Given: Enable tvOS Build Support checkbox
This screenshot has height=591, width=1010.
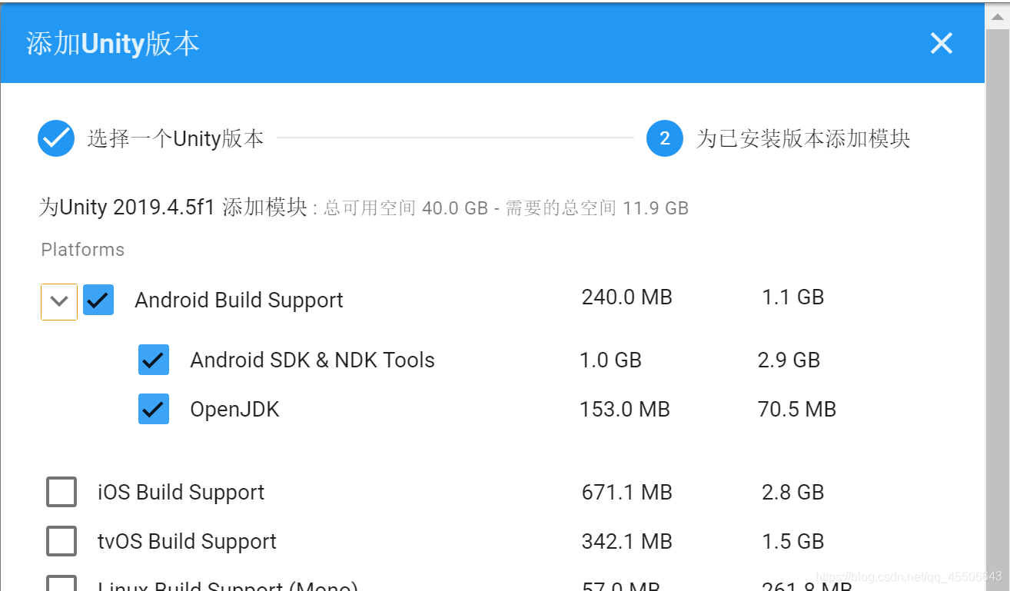Looking at the screenshot, I should click(x=61, y=541).
